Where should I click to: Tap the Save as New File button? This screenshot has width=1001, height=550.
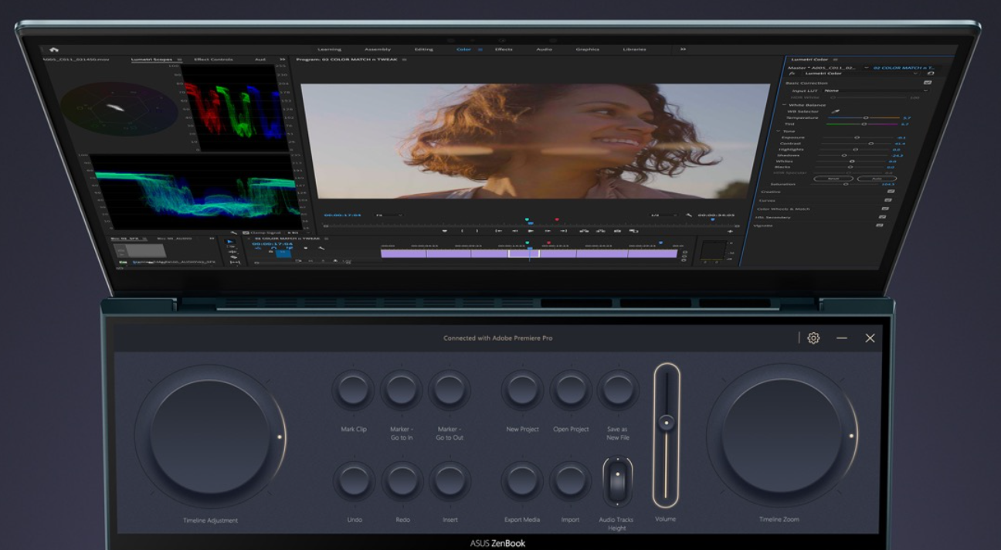point(618,389)
